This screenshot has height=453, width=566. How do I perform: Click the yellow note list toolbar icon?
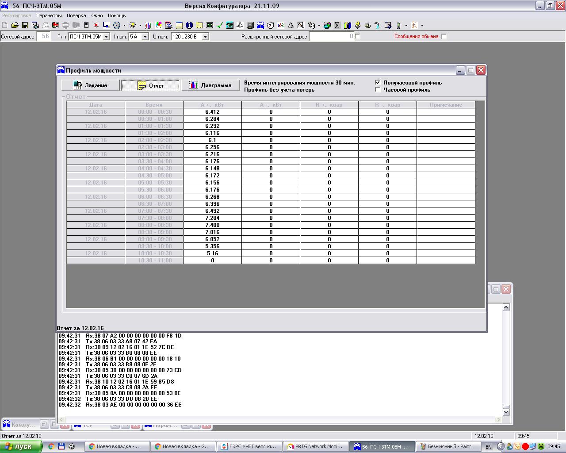[199, 25]
